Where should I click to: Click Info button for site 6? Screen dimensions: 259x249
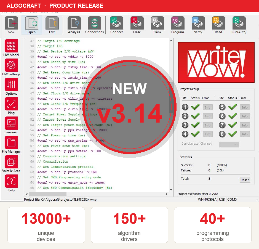tap(245, 116)
